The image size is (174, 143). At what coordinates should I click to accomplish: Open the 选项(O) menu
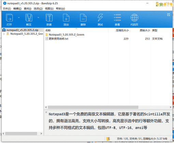38,8
